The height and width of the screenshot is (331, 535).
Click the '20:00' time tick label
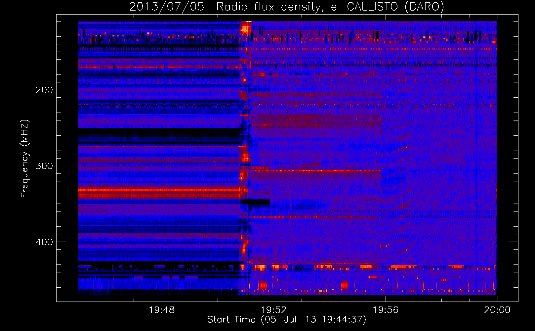click(x=497, y=310)
